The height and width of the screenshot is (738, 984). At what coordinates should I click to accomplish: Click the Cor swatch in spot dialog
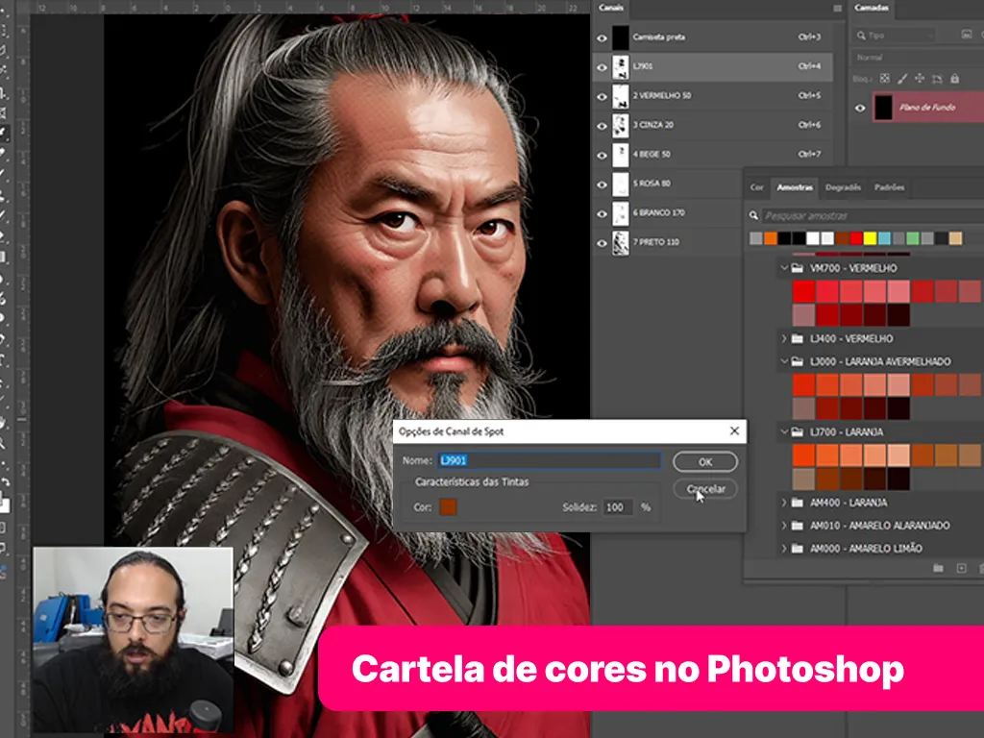coord(448,506)
